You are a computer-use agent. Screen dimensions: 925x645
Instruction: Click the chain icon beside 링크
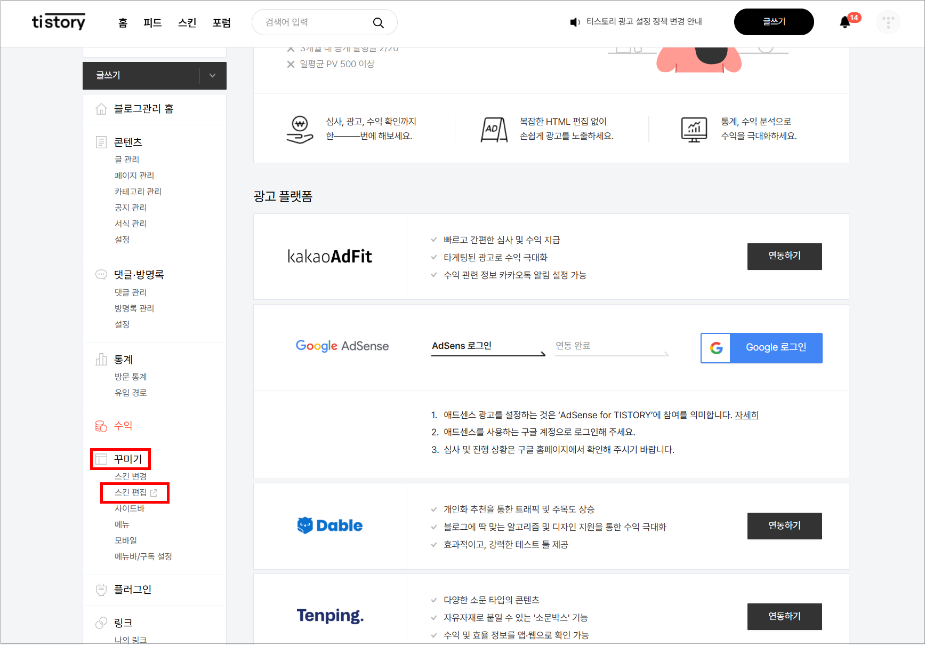click(x=101, y=623)
